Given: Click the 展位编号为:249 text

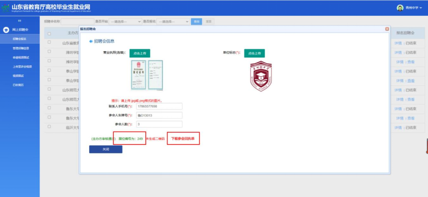Looking at the screenshot, I should point(130,139).
